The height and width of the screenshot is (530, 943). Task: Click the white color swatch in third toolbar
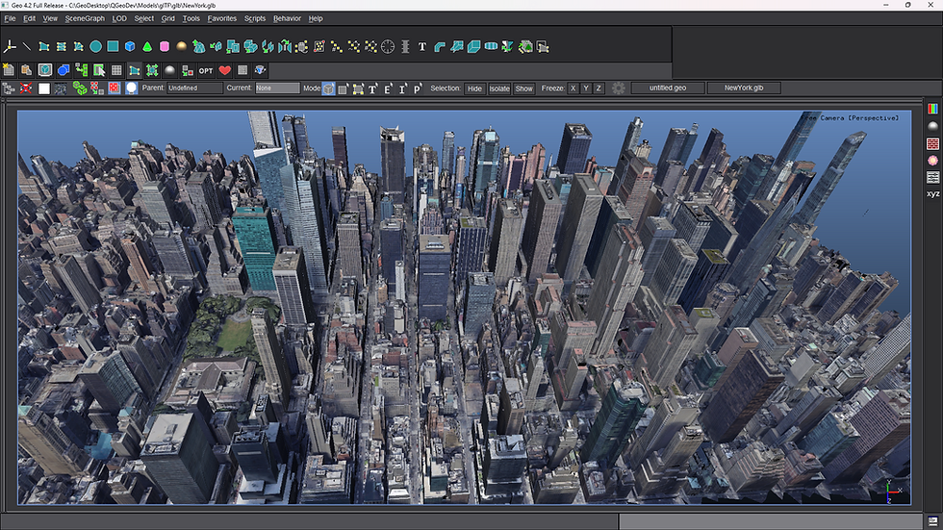[x=44, y=88]
